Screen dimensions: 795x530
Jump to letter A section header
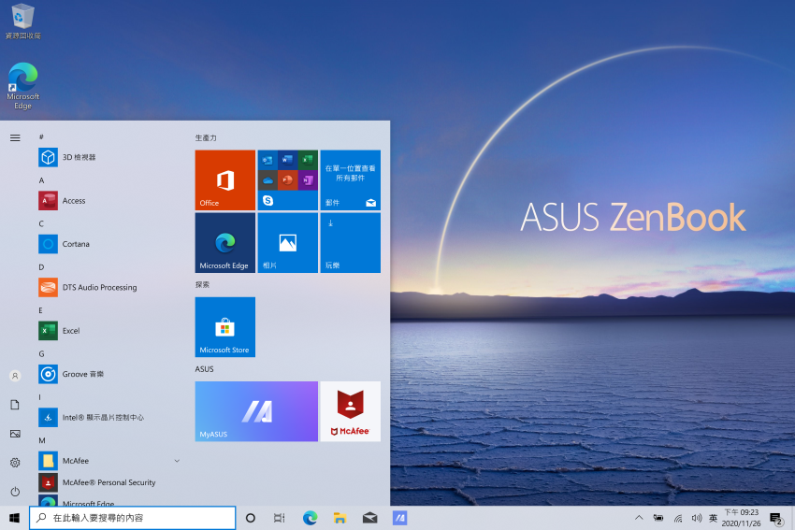41,180
